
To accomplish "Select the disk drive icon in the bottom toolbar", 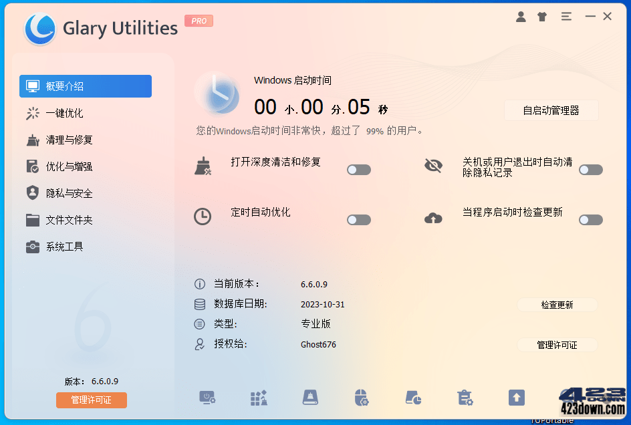I will (309, 397).
